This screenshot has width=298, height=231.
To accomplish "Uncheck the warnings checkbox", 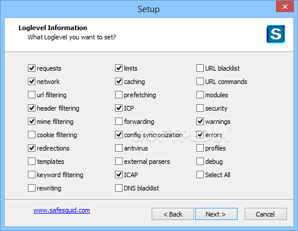I will (200, 122).
